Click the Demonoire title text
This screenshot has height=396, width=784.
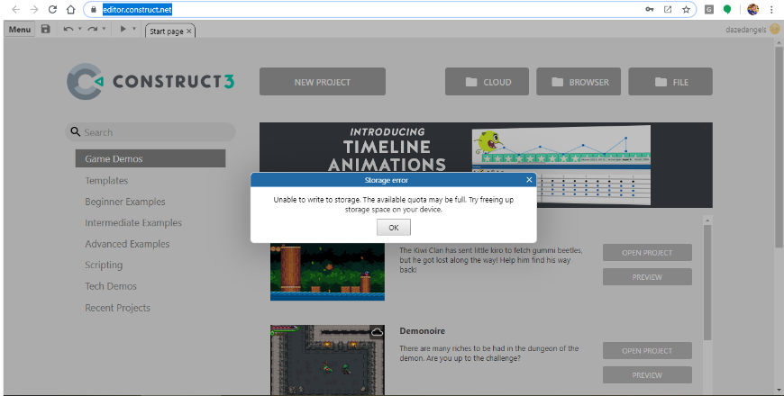[422, 330]
